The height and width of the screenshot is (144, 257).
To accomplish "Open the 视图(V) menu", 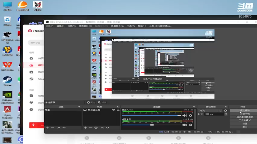I will [72, 26].
